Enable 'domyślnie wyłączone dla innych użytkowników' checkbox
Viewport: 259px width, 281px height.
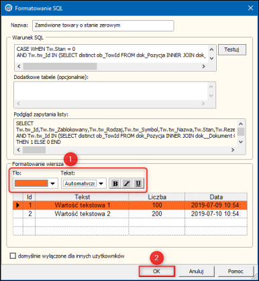pyautogui.click(x=13, y=256)
